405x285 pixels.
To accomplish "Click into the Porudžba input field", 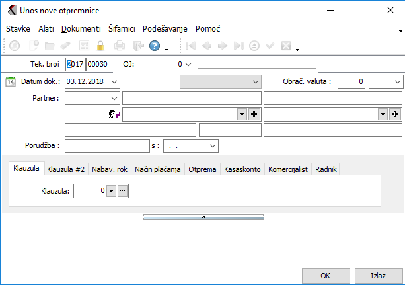I will click(x=108, y=145).
